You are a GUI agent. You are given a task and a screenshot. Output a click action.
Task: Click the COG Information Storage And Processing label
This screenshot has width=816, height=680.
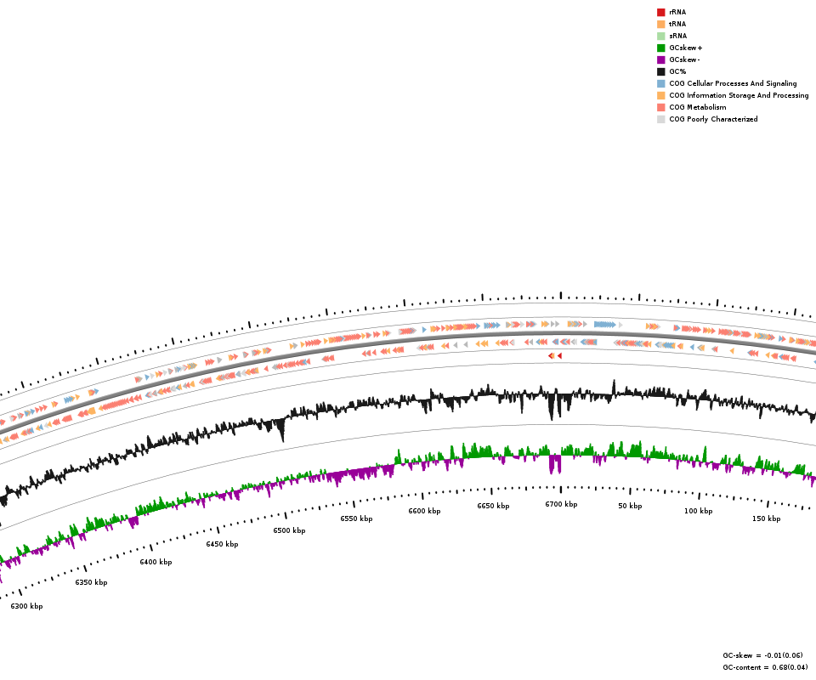(x=738, y=95)
